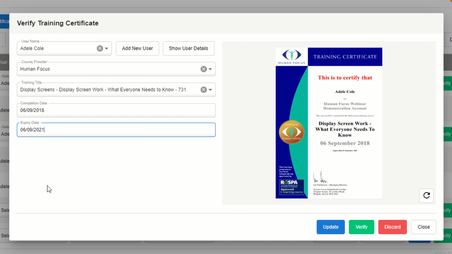The image size is (452, 254).
Task: Click the Human Focus certificate preview
Action: [x=329, y=122]
